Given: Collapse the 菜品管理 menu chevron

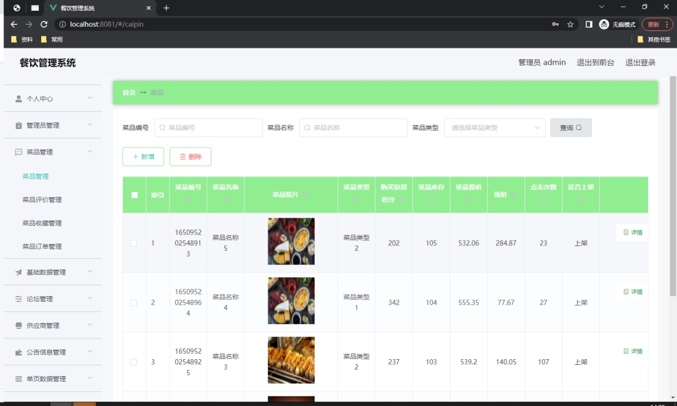Looking at the screenshot, I should coord(90,152).
